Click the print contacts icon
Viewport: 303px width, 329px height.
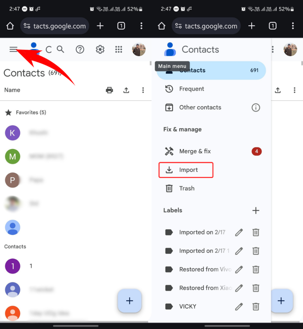click(110, 90)
